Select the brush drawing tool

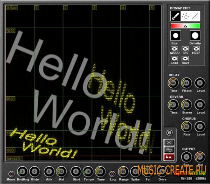(175, 16)
